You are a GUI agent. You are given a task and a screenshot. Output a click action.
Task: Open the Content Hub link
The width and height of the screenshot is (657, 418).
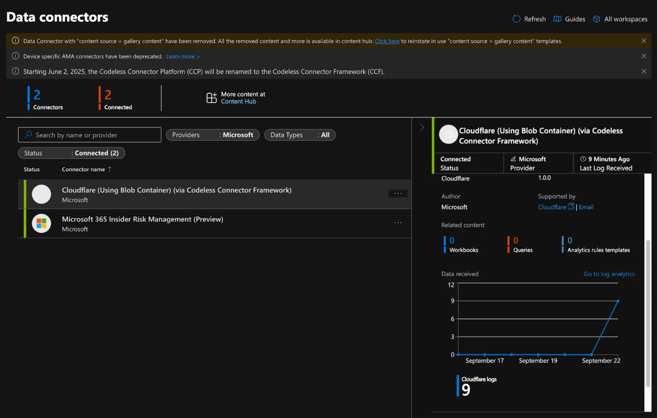point(238,101)
